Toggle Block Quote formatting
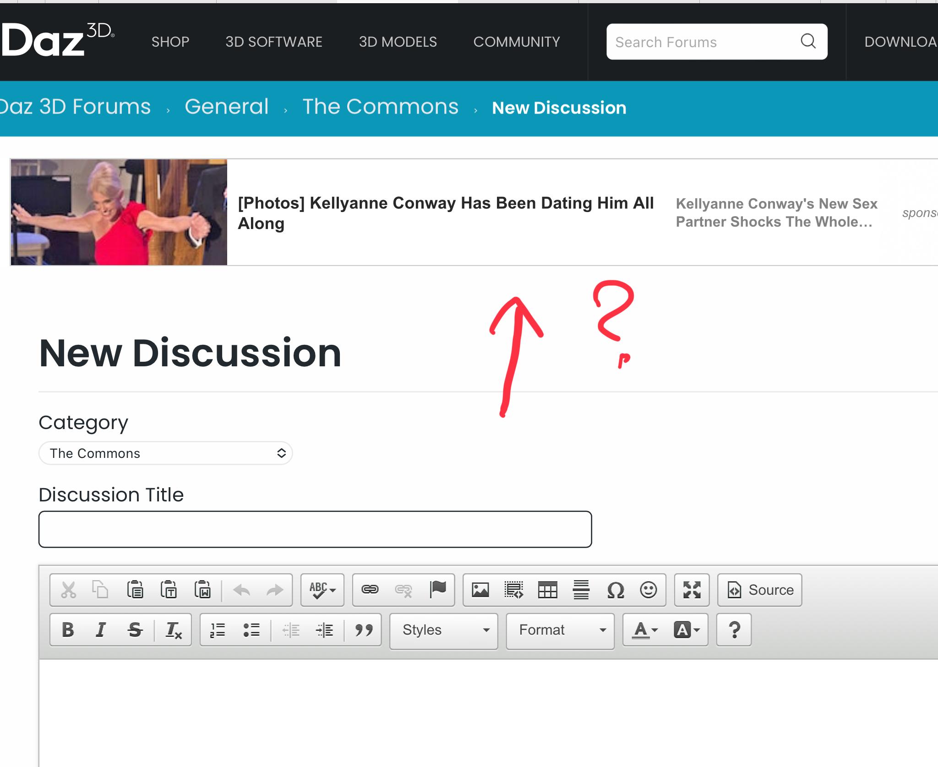This screenshot has height=767, width=938. tap(364, 630)
